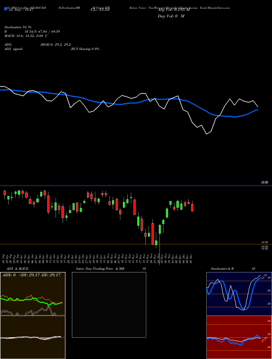Viewport: 272px width, 359px height.
Task: Click the 'SI 14/5: 47.84 / 49.59' reading
Action: [x=42, y=32]
